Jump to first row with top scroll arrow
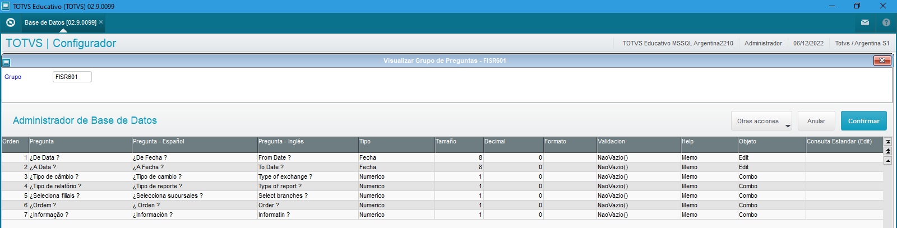The width and height of the screenshot is (897, 228). click(x=887, y=142)
